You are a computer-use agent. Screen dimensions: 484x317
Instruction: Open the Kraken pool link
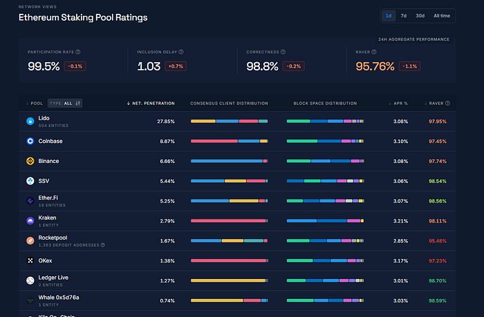[x=47, y=218]
